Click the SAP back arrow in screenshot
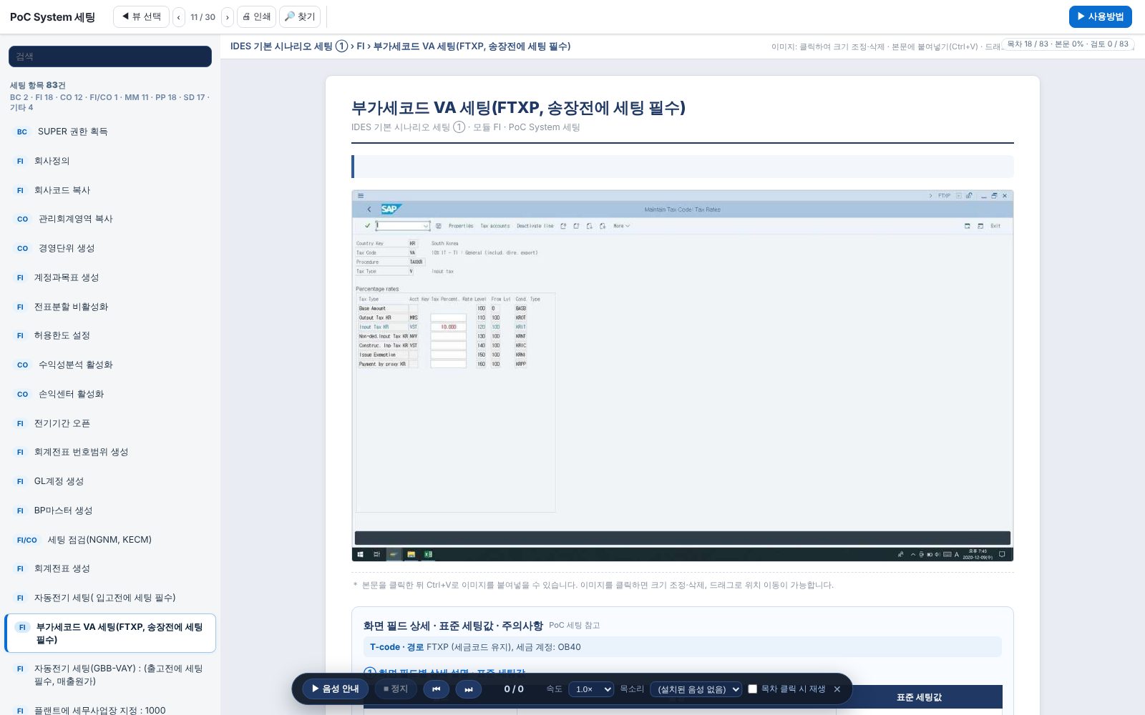The width and height of the screenshot is (1145, 715). coord(369,209)
